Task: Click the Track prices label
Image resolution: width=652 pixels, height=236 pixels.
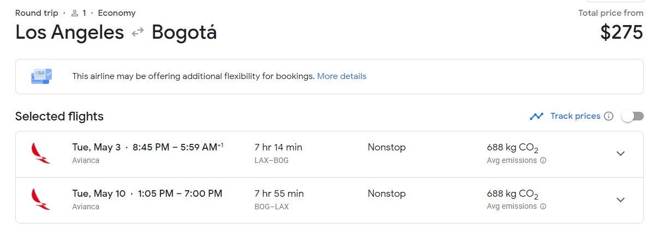Action: click(575, 116)
